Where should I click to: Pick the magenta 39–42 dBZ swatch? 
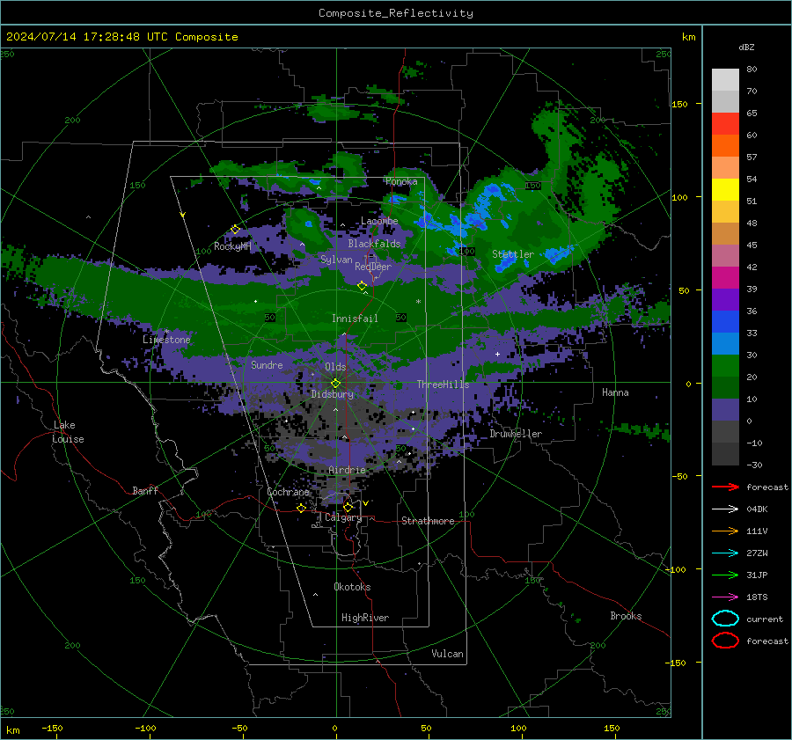point(725,278)
